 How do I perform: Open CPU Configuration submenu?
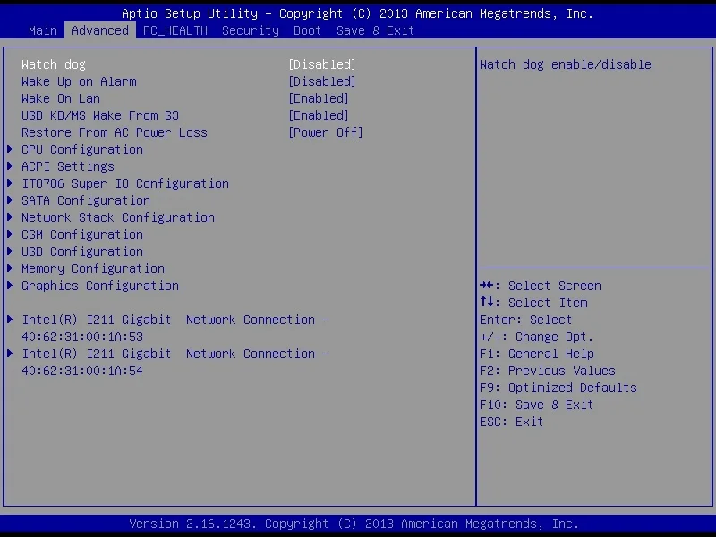pos(82,149)
